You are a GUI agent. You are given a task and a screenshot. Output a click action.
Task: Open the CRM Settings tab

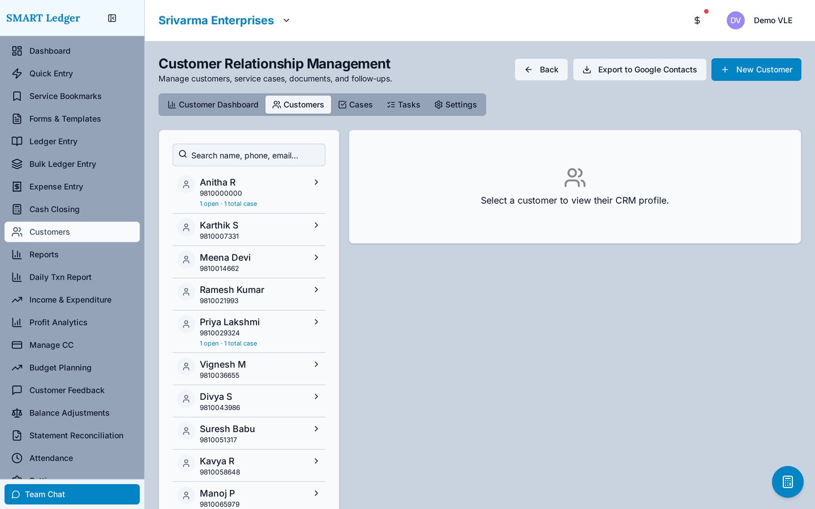pos(456,105)
